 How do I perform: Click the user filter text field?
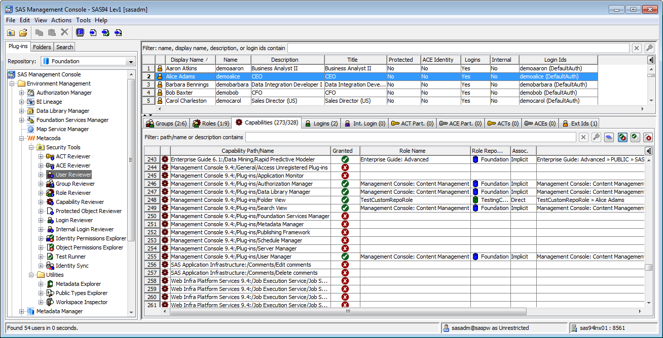tap(458, 48)
